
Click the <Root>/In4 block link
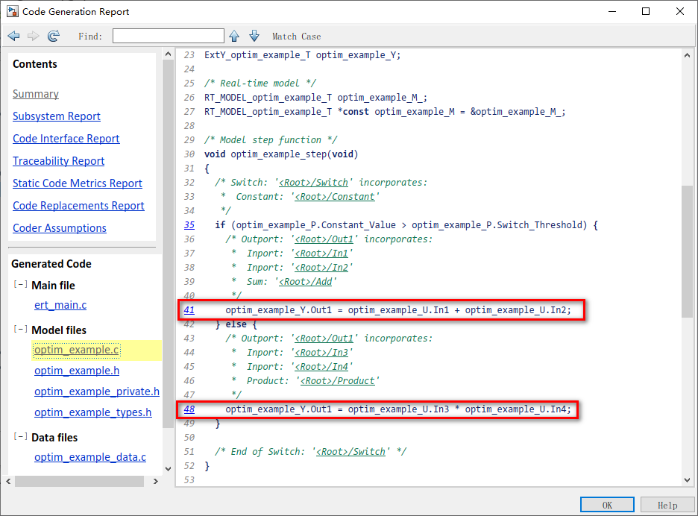[x=321, y=367]
